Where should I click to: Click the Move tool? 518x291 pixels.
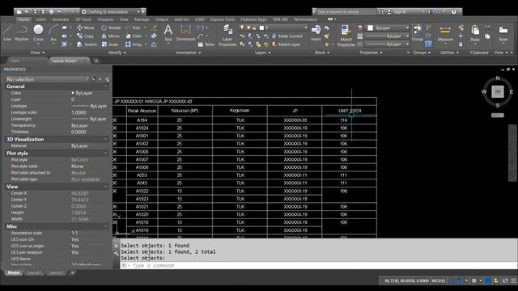click(x=86, y=27)
